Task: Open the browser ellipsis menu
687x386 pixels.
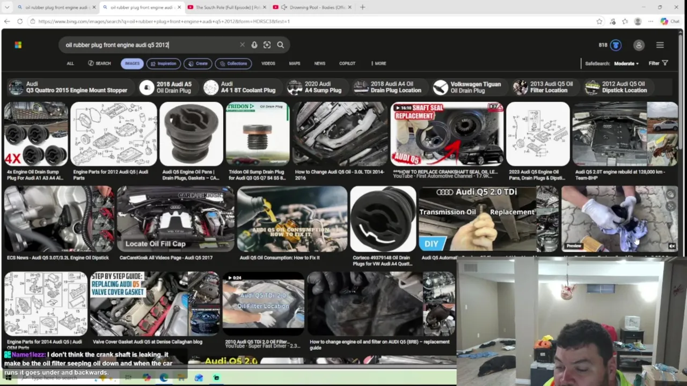Action: (651, 21)
